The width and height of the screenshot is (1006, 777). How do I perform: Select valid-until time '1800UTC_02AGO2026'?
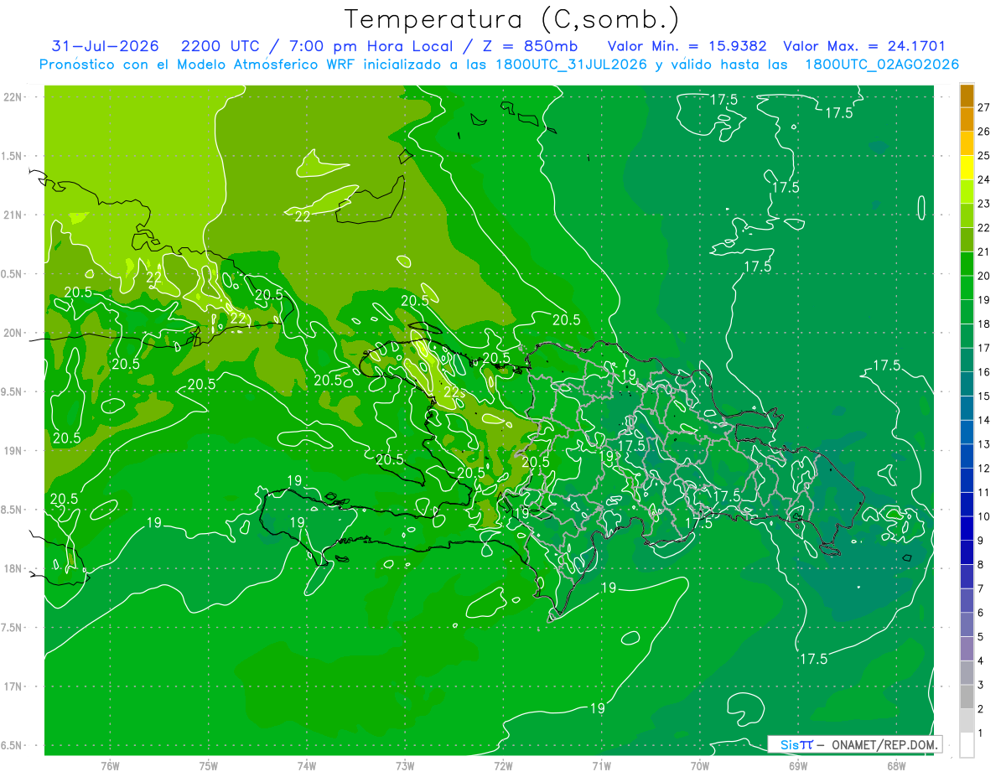tap(882, 65)
